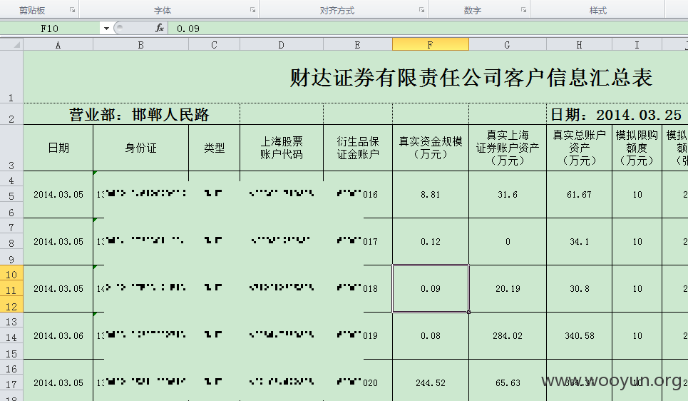688x401 pixels.
Task: Click the insert function fx icon
Action: [x=160, y=28]
